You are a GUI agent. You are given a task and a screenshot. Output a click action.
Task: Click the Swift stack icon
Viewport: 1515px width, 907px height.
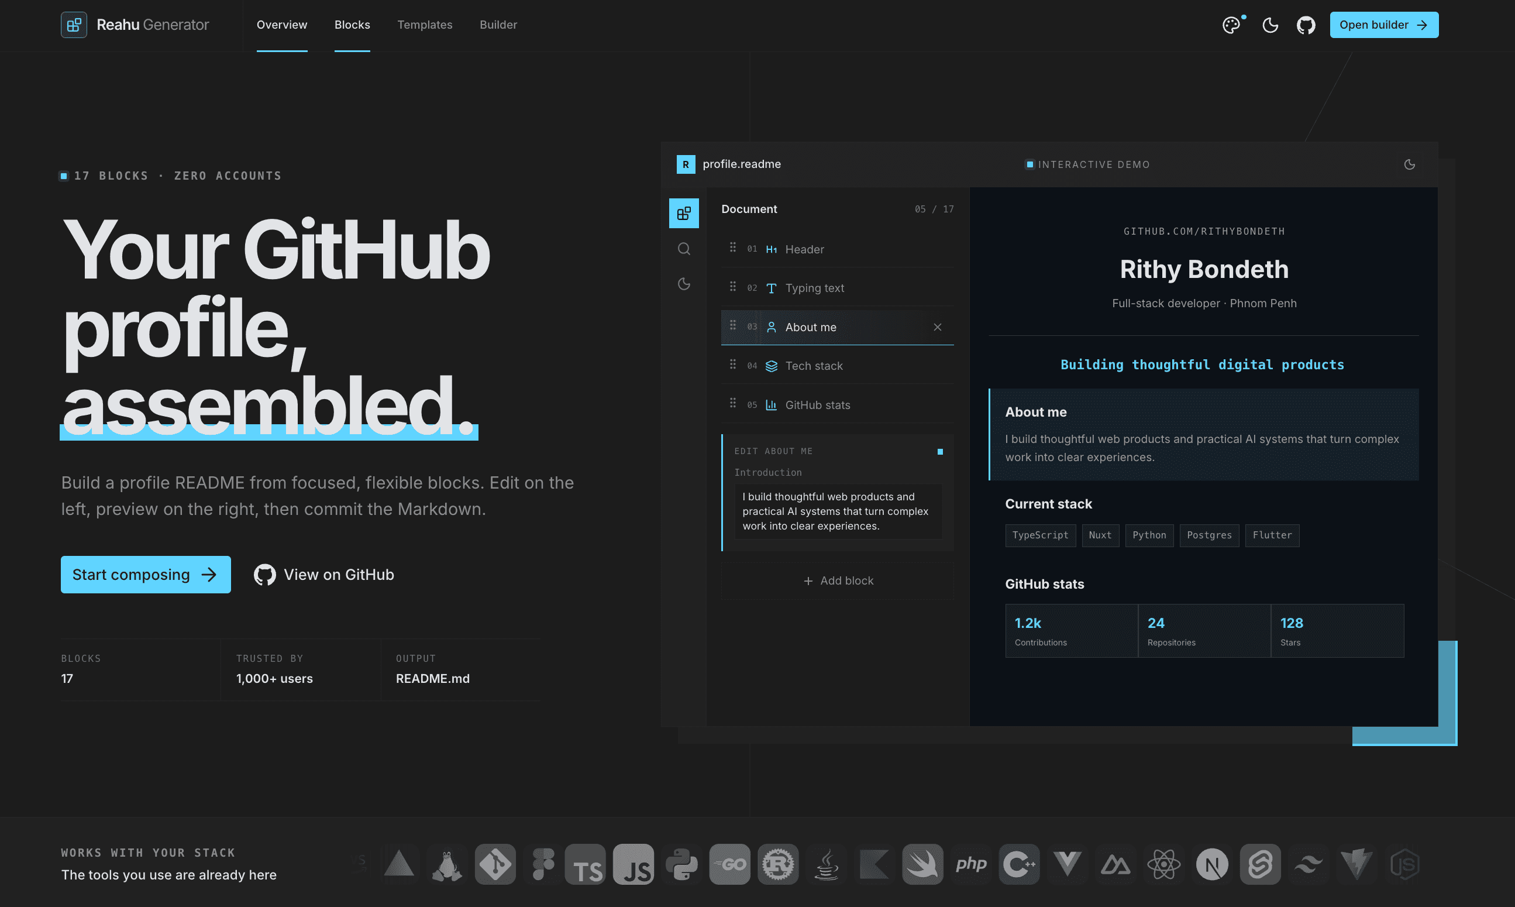[x=923, y=864]
